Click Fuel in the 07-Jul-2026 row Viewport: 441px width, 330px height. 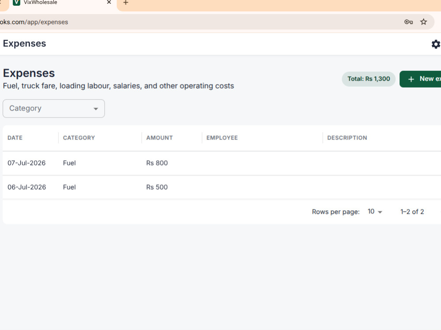point(69,163)
